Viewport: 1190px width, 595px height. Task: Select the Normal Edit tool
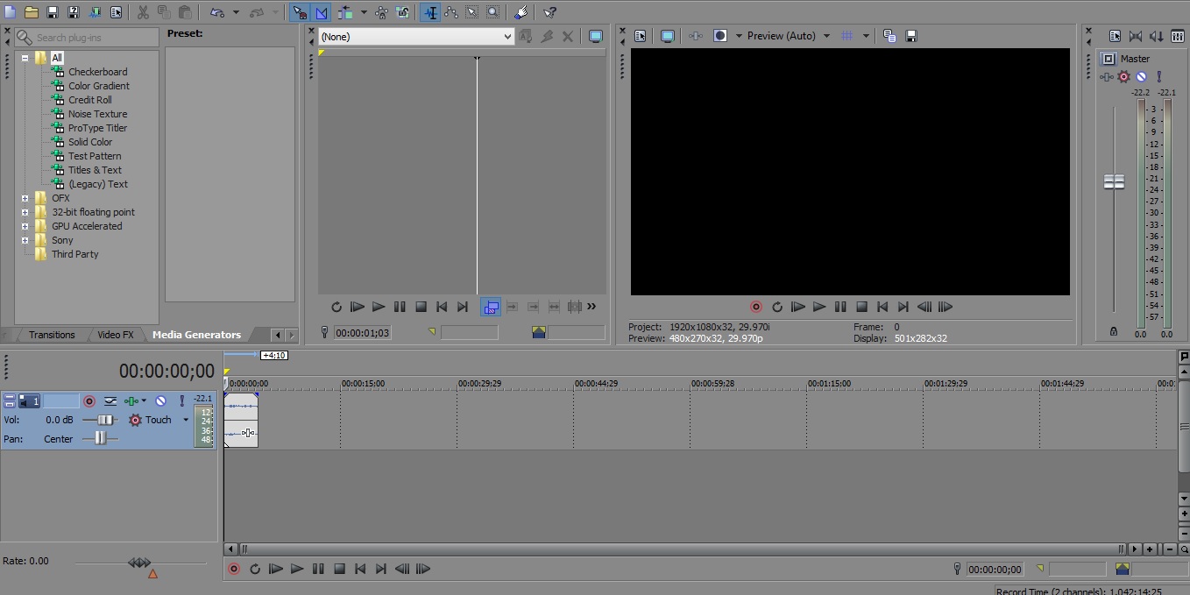pos(430,12)
